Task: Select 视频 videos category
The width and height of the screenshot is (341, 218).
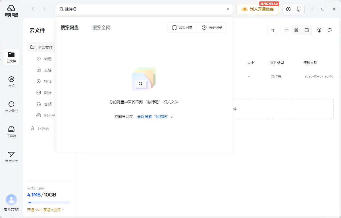Action: click(x=44, y=81)
